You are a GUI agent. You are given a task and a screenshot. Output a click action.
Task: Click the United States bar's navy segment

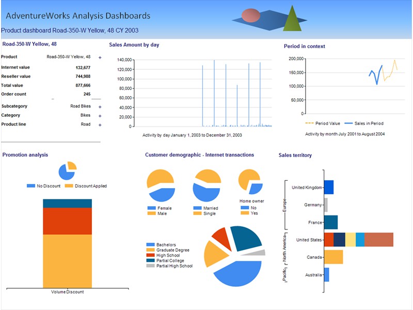coord(339,240)
